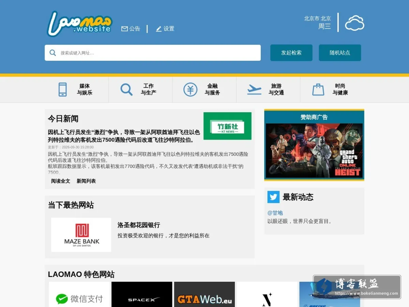Click the Maze Bank logo
Image resolution: width=409 pixels, height=307 pixels.
tap(81, 235)
